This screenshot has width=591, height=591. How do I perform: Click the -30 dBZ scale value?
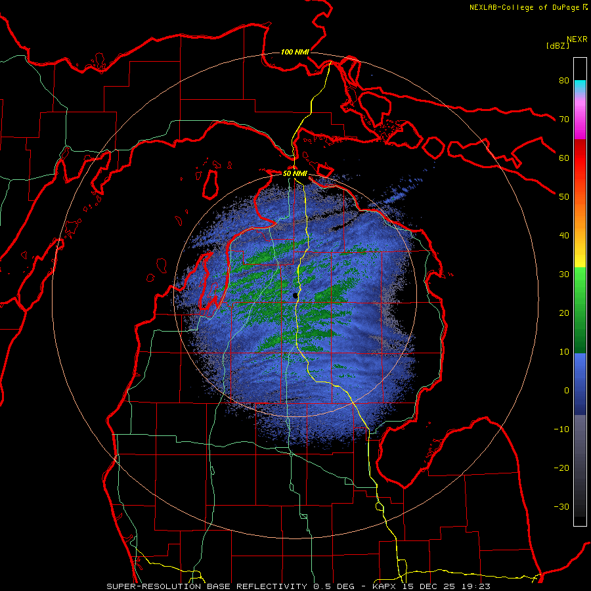[x=561, y=507]
